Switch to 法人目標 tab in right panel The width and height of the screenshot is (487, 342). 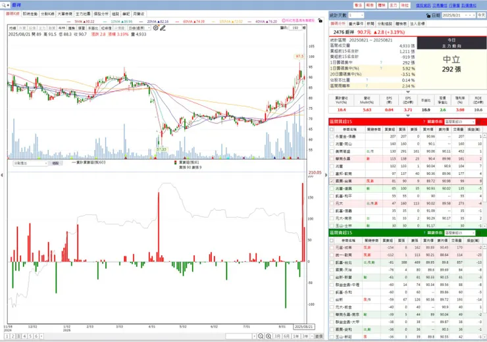(x=417, y=24)
